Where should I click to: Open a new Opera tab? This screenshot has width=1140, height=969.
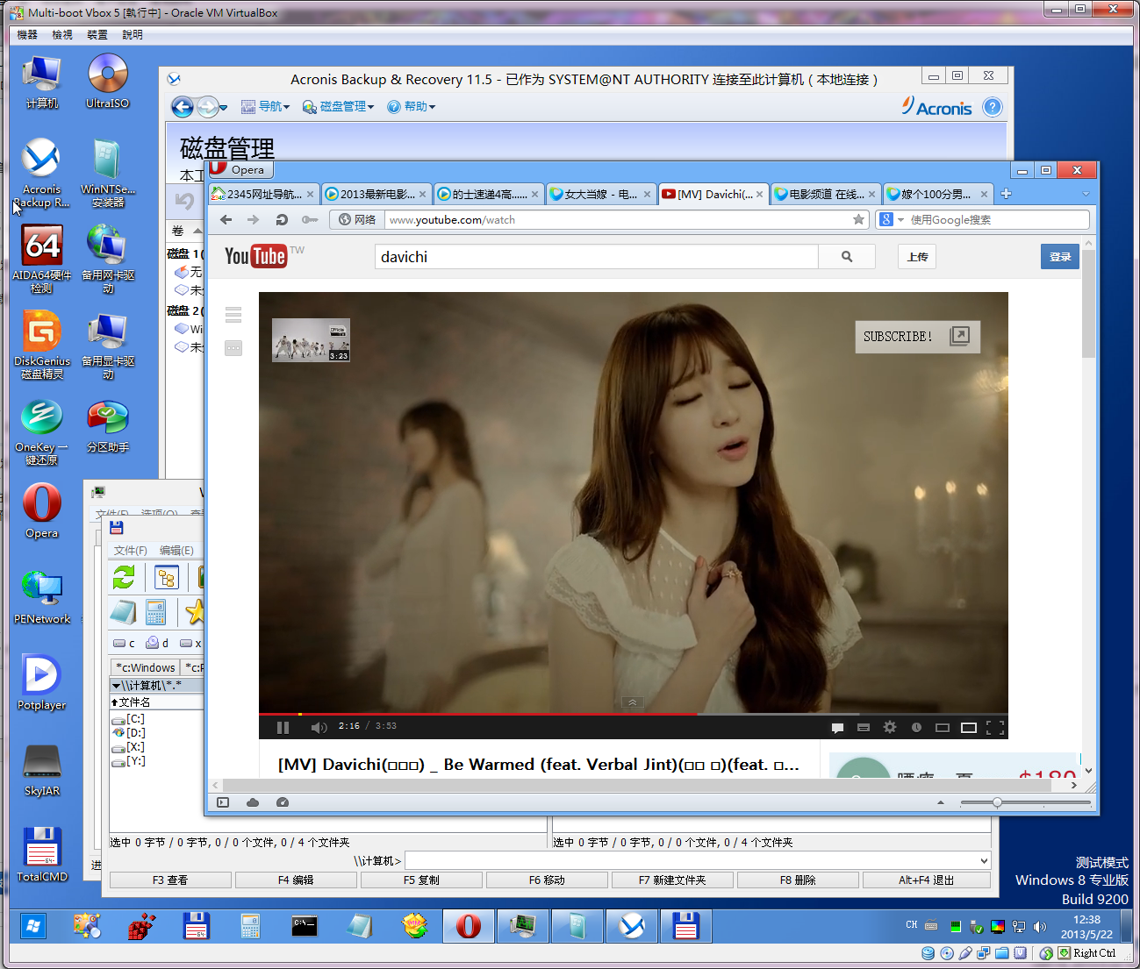click(1007, 194)
